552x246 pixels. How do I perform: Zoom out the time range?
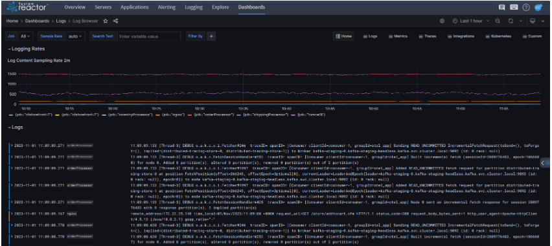click(x=498, y=21)
